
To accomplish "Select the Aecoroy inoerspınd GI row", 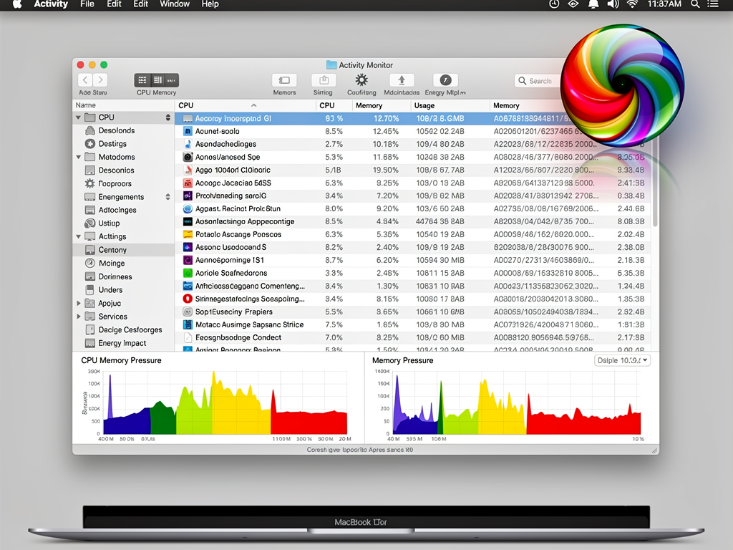I will point(414,118).
